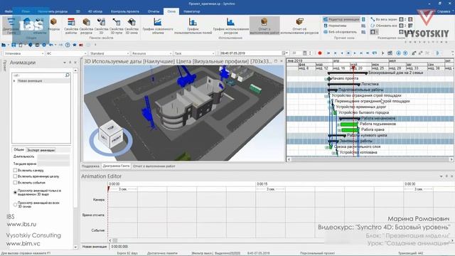Click the print icon in quick toolbar
Screen dimensions: 455x256
point(37,45)
